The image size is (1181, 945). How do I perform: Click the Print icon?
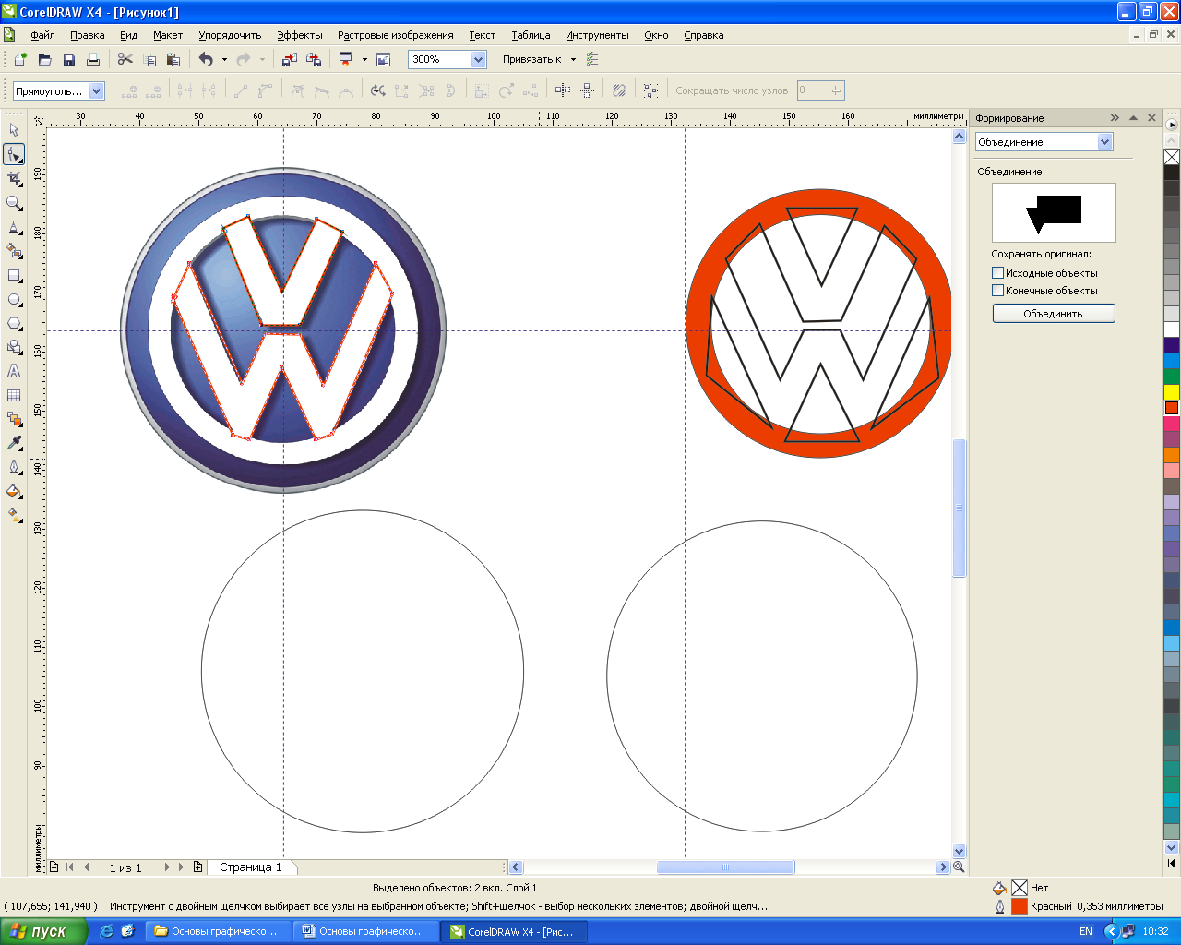point(92,59)
